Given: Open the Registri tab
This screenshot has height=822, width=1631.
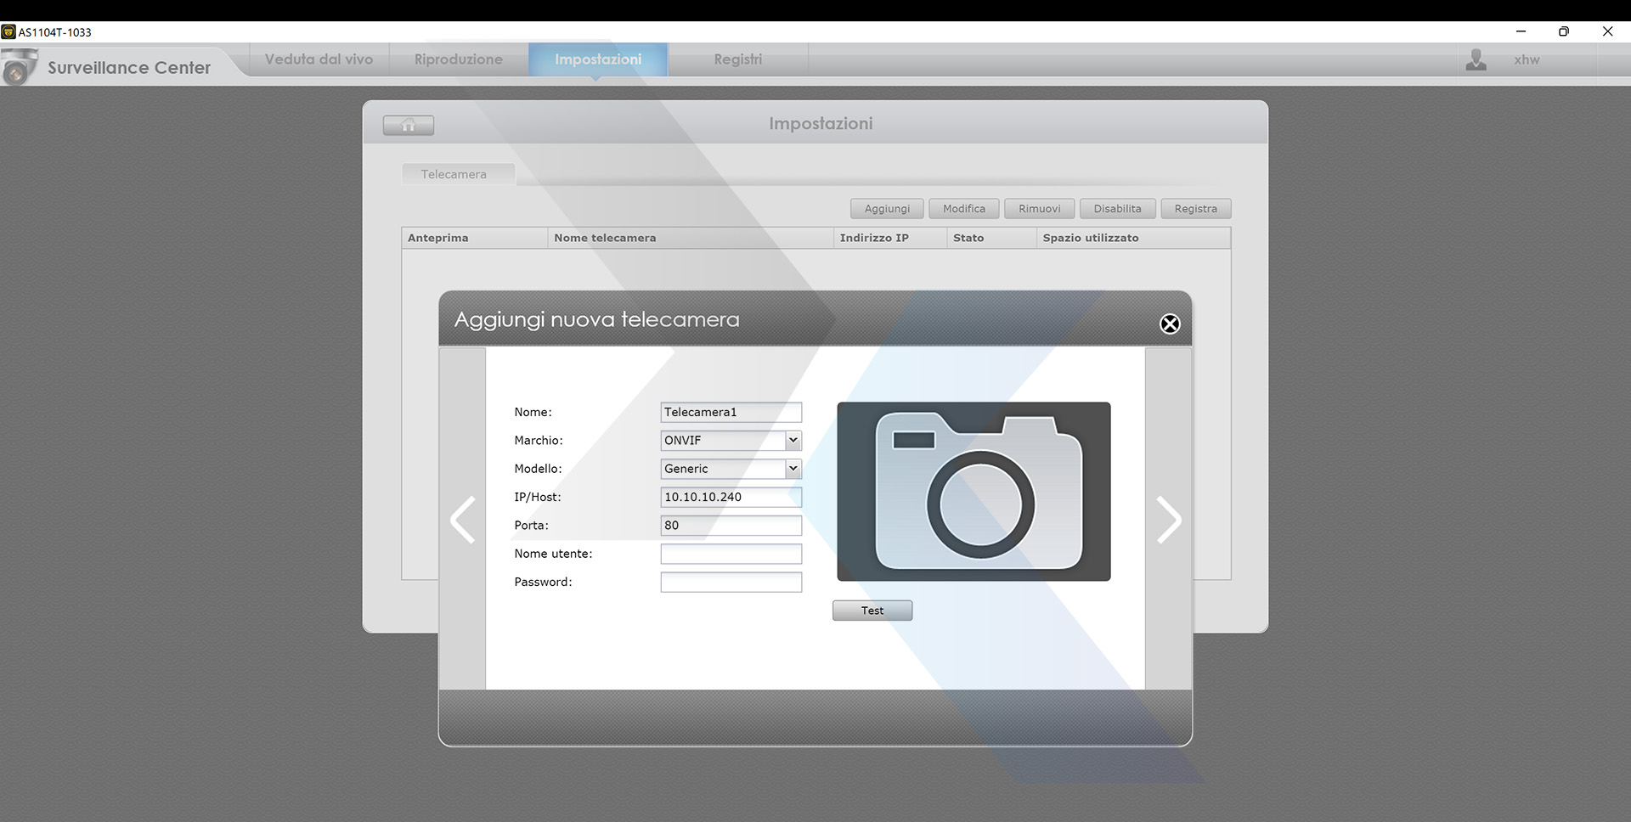Looking at the screenshot, I should pos(737,59).
